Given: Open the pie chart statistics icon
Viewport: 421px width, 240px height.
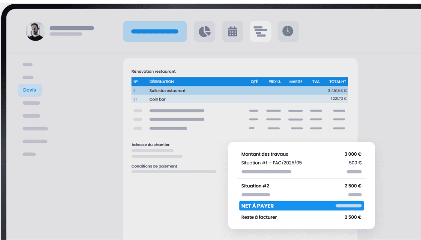Looking at the screenshot, I should 204,31.
